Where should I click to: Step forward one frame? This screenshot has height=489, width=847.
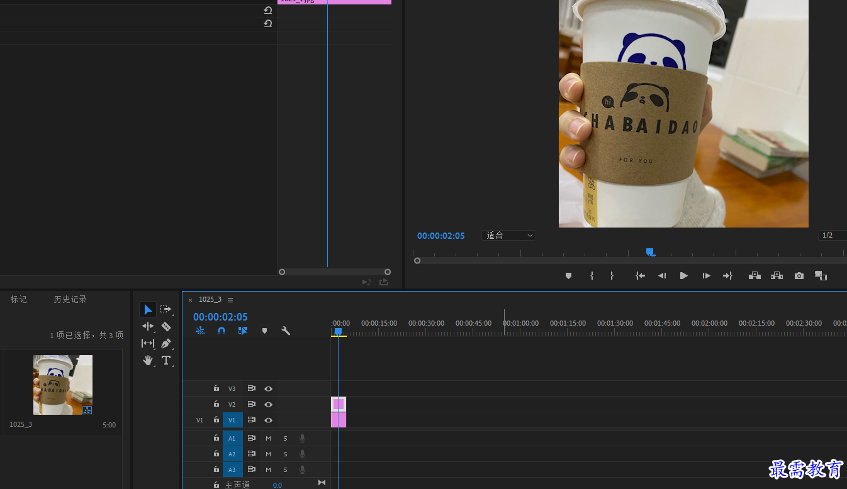tap(706, 276)
